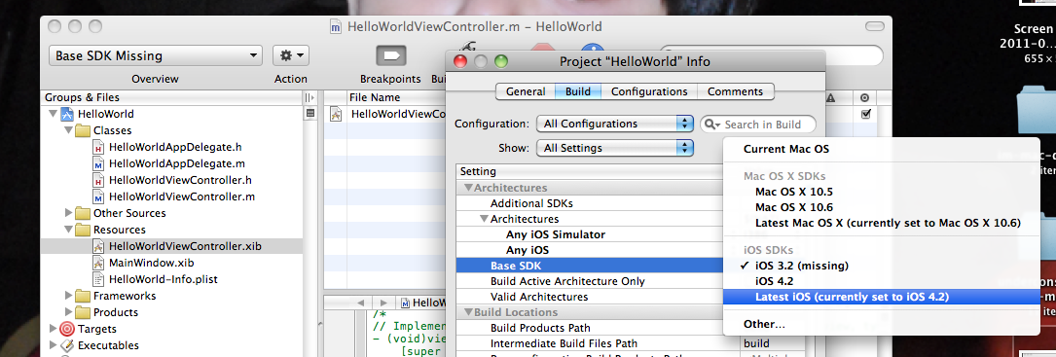1056x357 pixels.
Task: Choose Other... in the SDK menu
Action: (882, 324)
